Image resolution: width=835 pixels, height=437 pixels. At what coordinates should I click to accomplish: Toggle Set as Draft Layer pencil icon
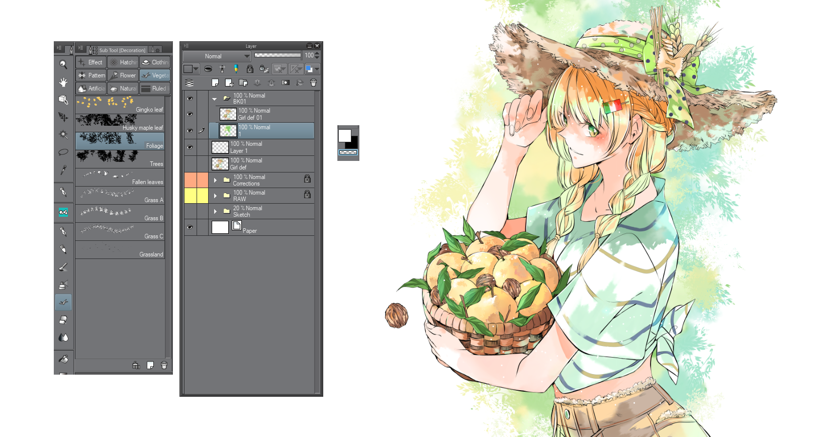coord(236,69)
